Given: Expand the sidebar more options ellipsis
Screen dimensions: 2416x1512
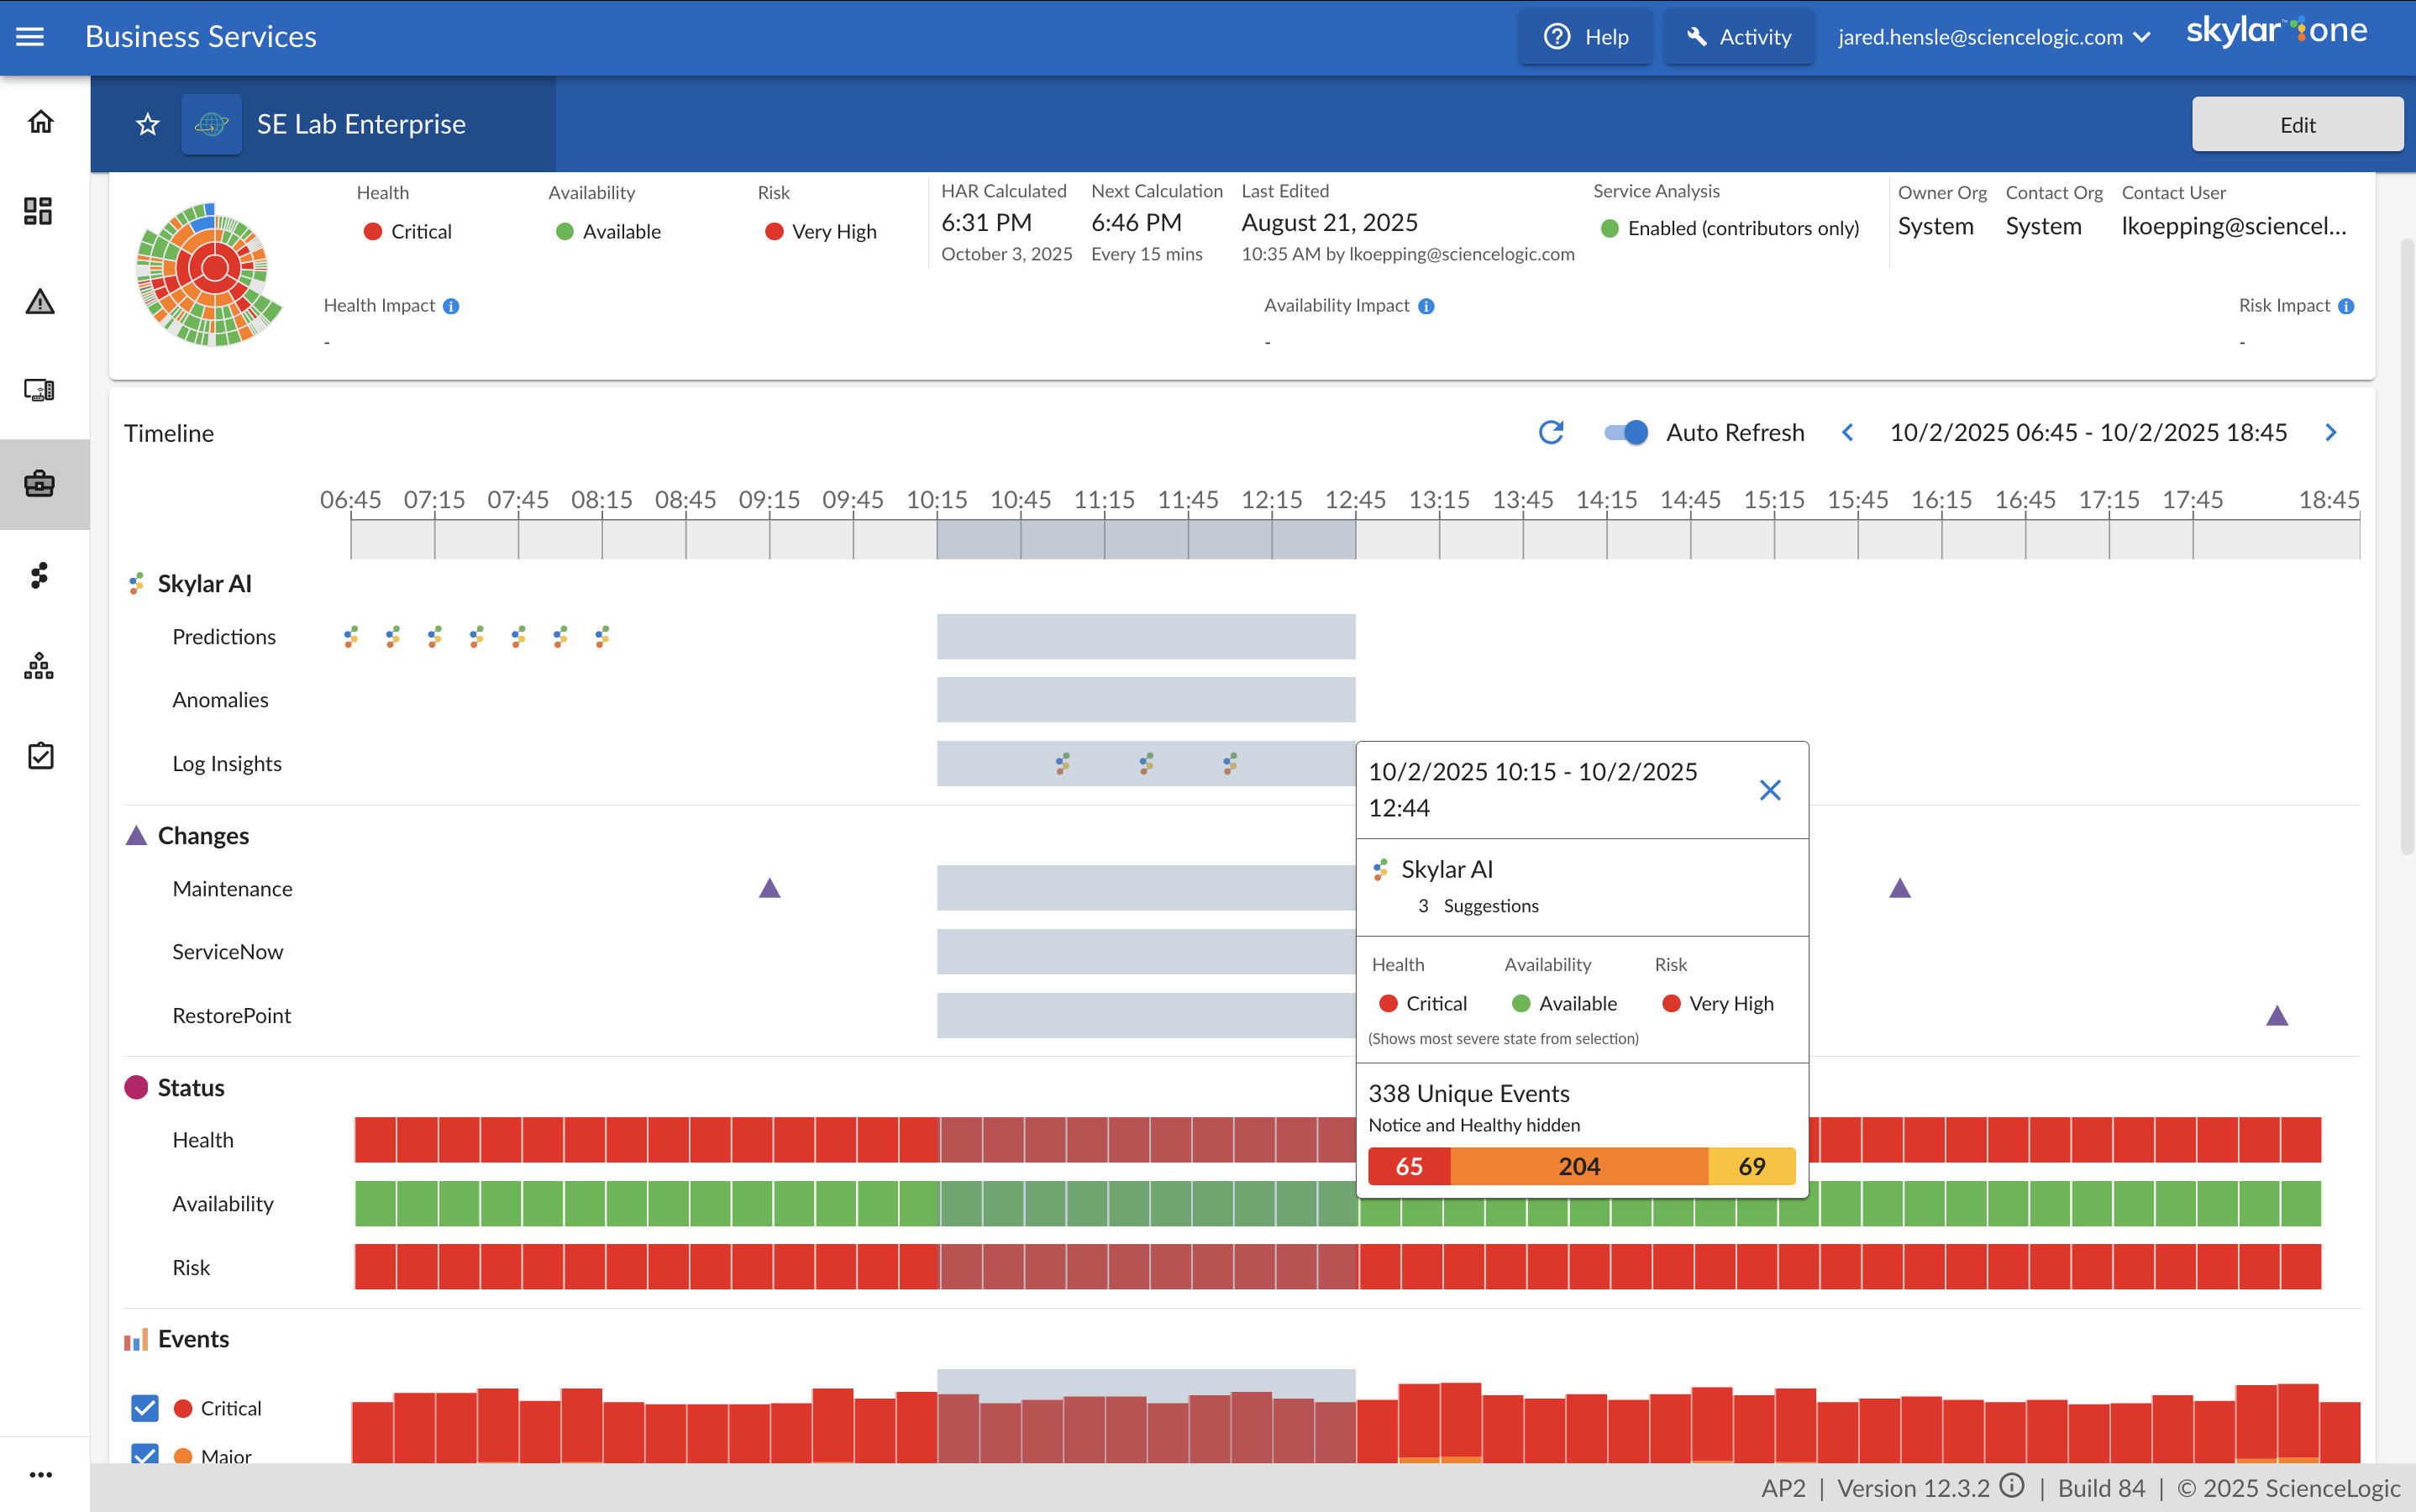Looking at the screenshot, I should click(40, 1474).
